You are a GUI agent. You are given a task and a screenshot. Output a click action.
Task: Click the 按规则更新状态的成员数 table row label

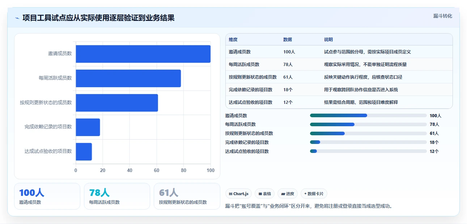(253, 77)
